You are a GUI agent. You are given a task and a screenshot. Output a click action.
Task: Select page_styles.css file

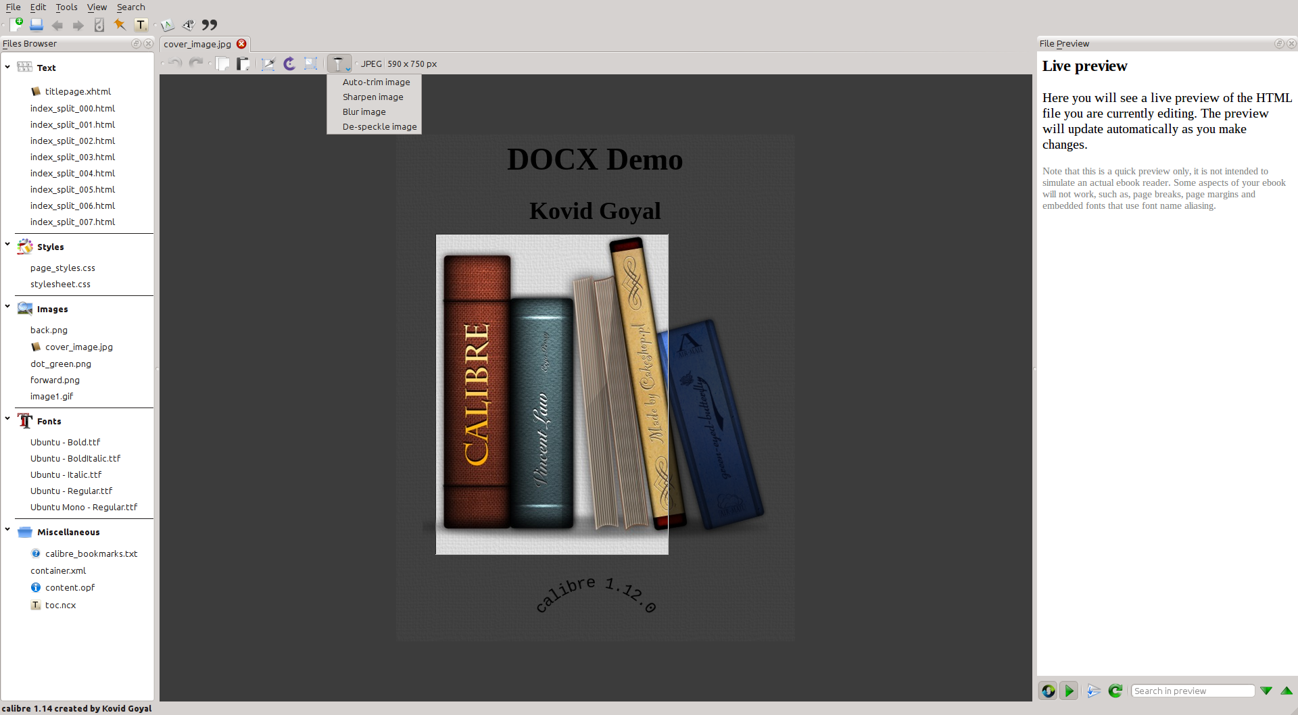click(x=63, y=268)
